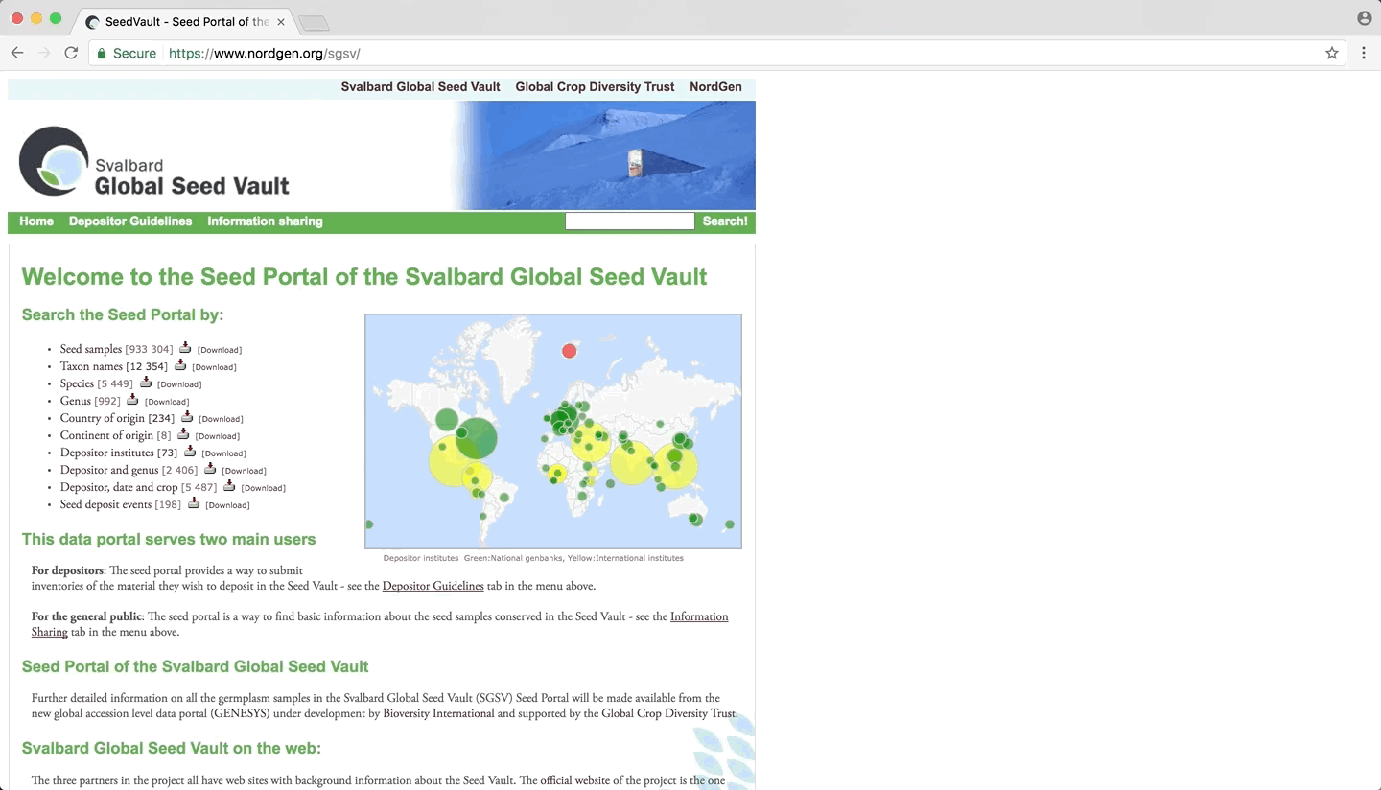The height and width of the screenshot is (790, 1381).
Task: Click download icon beside Seed deposit events
Action: click(194, 503)
